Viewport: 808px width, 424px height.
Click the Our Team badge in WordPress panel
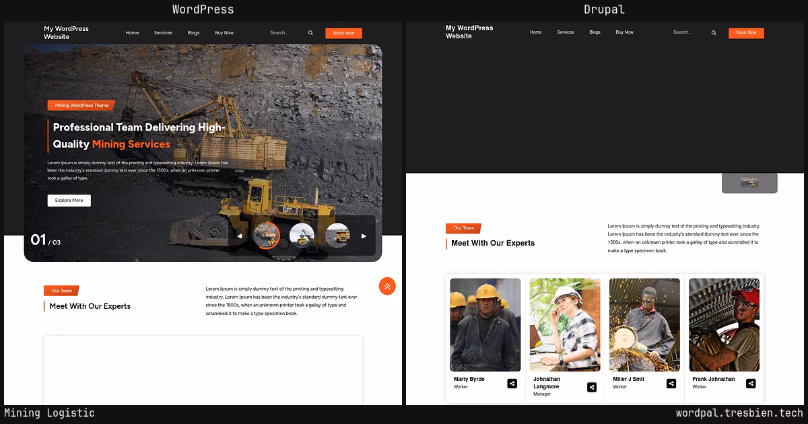pyautogui.click(x=61, y=291)
